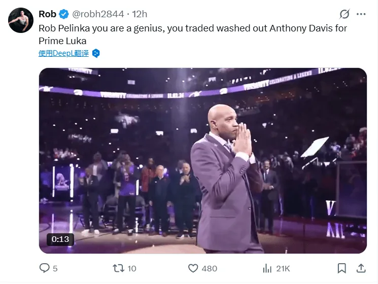Bookmark this post
Viewport: 378px width, 284px height.
[x=342, y=268]
